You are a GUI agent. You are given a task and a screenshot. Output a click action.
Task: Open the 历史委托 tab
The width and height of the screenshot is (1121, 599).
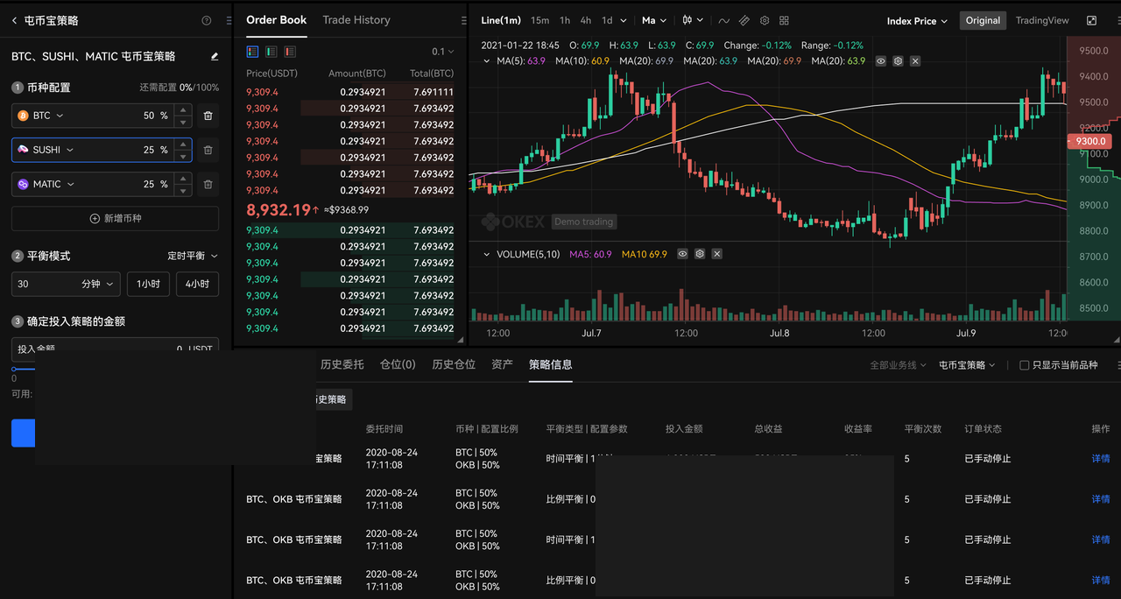(342, 364)
